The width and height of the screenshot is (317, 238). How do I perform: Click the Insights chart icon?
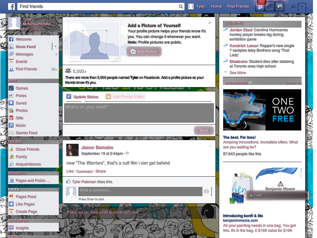11,228
